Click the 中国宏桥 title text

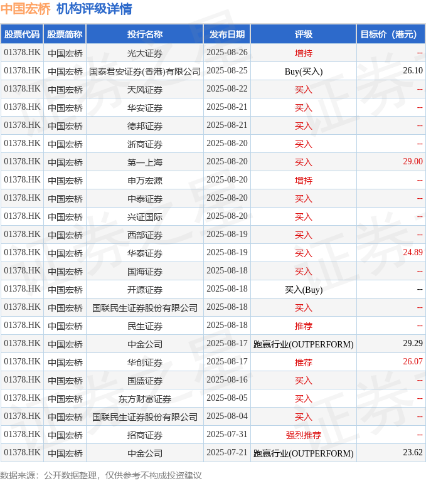point(26,9)
